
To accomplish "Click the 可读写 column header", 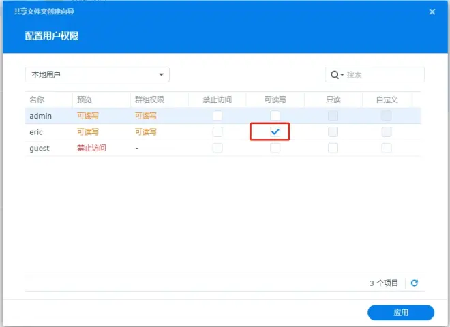I will coord(275,99).
